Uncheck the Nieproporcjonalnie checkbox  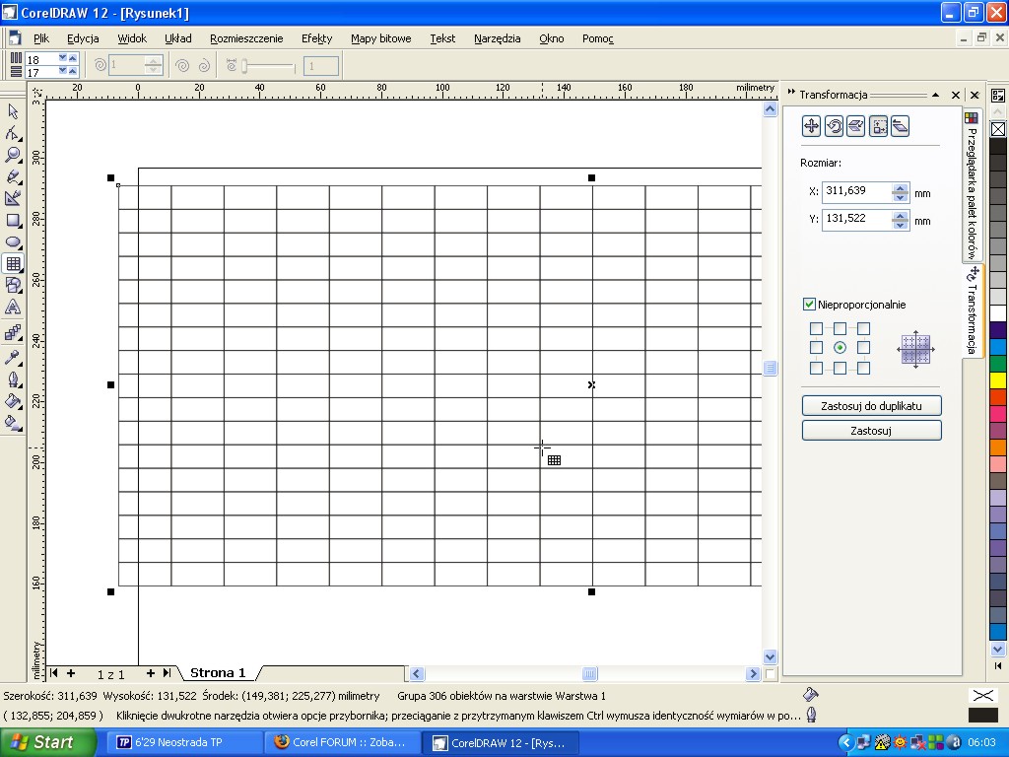tap(810, 305)
